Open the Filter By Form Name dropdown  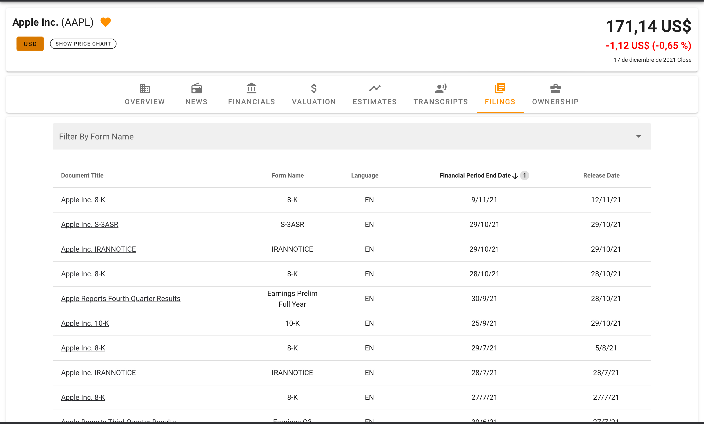[352, 137]
